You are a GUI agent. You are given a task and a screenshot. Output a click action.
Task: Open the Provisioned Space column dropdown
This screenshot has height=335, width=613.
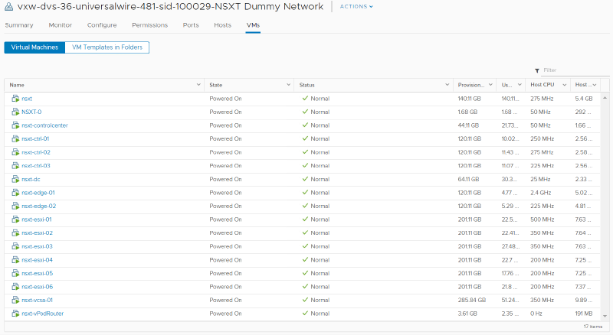click(x=491, y=85)
